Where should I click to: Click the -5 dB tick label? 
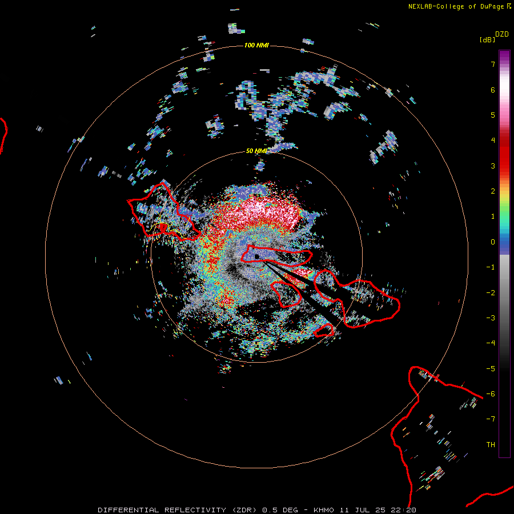(491, 369)
